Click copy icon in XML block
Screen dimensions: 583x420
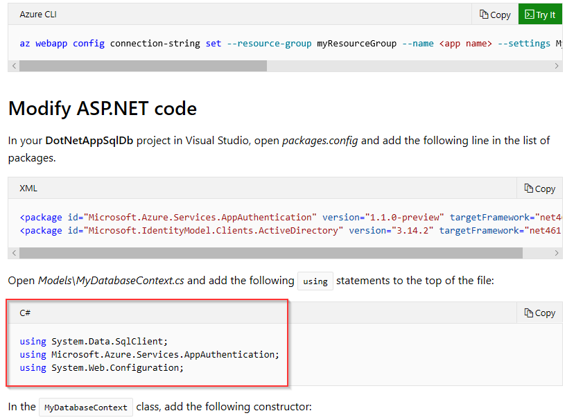(528, 188)
